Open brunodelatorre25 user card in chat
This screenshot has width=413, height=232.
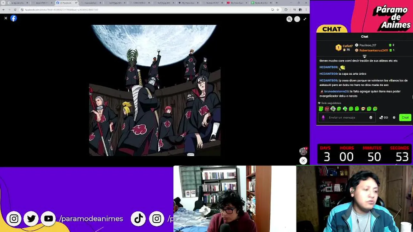tap(336, 92)
